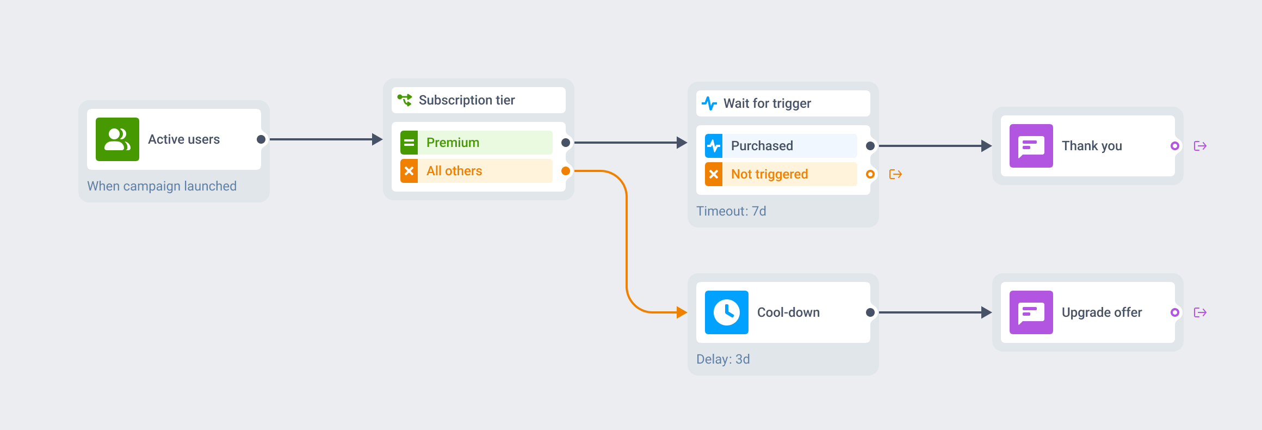Screen dimensions: 1262x430
Task: Click the Wait for trigger pulse icon
Action: pos(709,103)
